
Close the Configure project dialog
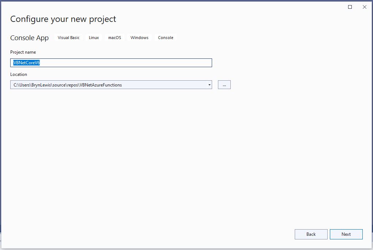point(364,7)
